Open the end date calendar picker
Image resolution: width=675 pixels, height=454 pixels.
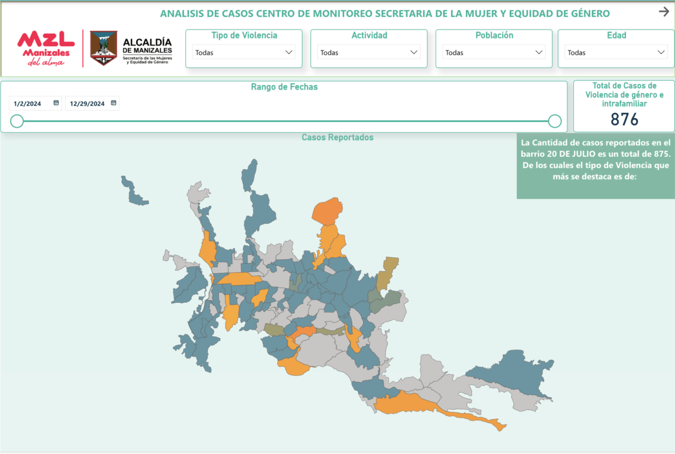click(x=114, y=103)
